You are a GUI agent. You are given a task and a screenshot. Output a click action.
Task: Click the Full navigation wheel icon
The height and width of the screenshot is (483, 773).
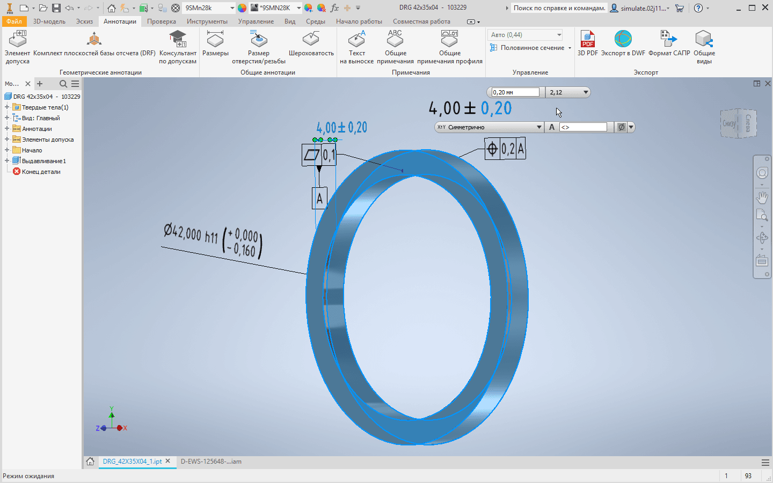pyautogui.click(x=762, y=173)
